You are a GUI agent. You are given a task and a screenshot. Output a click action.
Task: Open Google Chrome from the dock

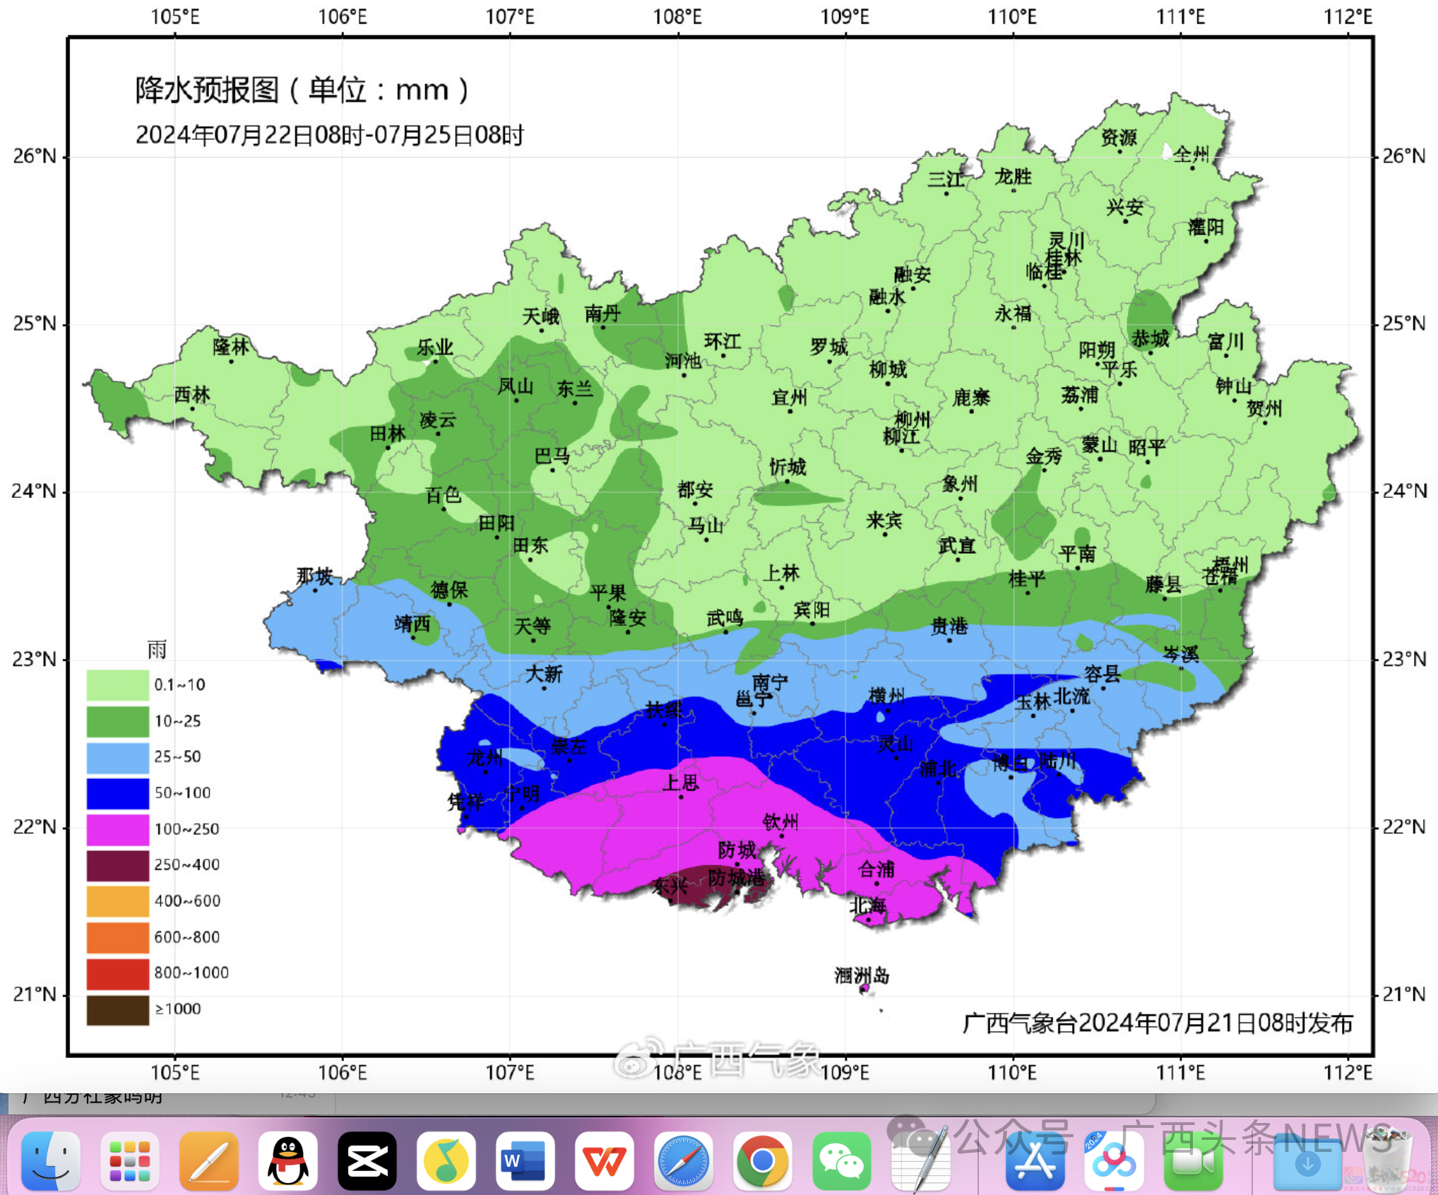coord(762,1160)
